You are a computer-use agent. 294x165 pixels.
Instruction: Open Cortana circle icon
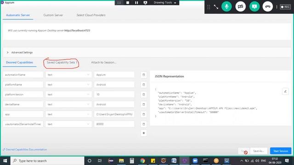(90, 161)
